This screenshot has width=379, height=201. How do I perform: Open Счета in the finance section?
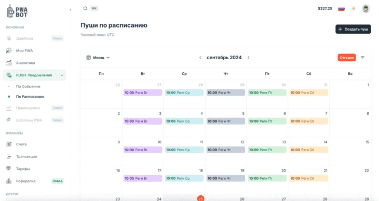point(21,144)
